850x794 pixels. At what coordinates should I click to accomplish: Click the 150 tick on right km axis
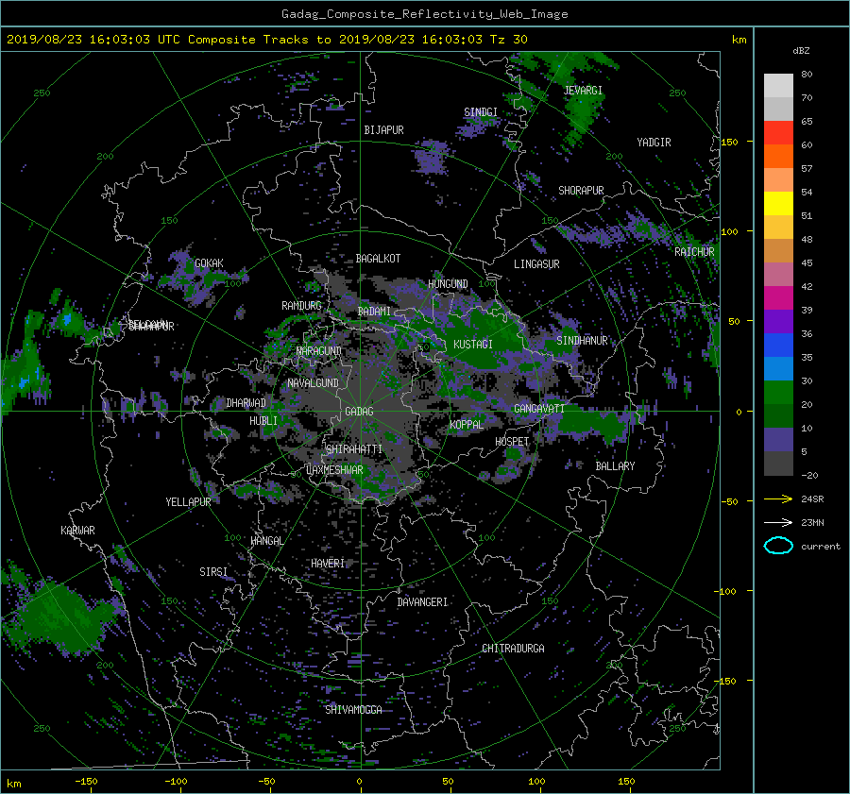click(x=730, y=142)
